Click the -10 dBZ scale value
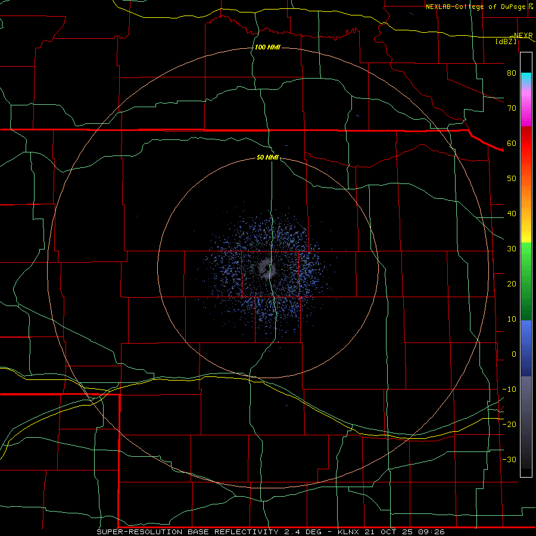The width and height of the screenshot is (536, 536). coord(509,389)
